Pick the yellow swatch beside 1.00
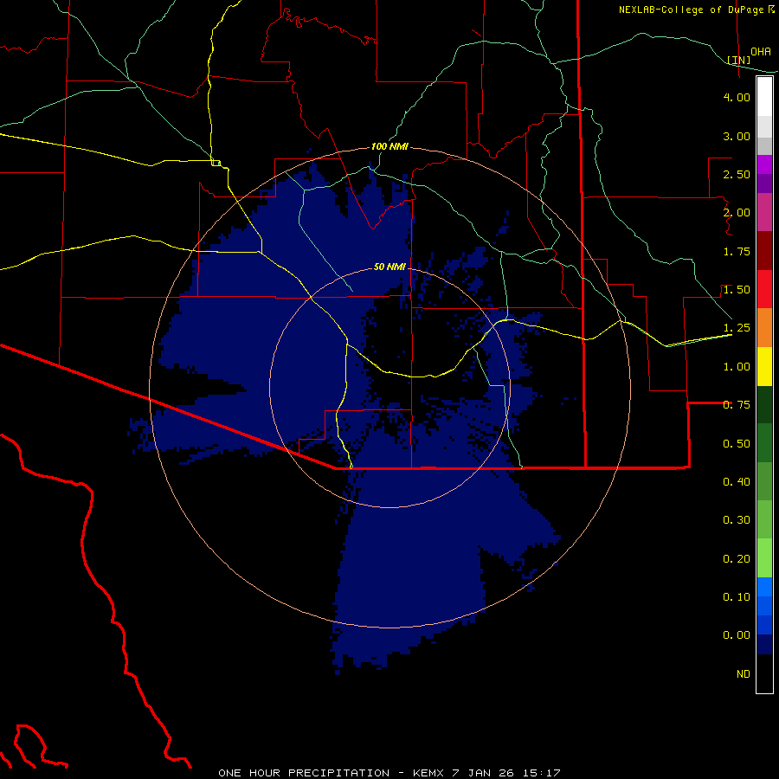This screenshot has height=779, width=779. click(x=764, y=366)
